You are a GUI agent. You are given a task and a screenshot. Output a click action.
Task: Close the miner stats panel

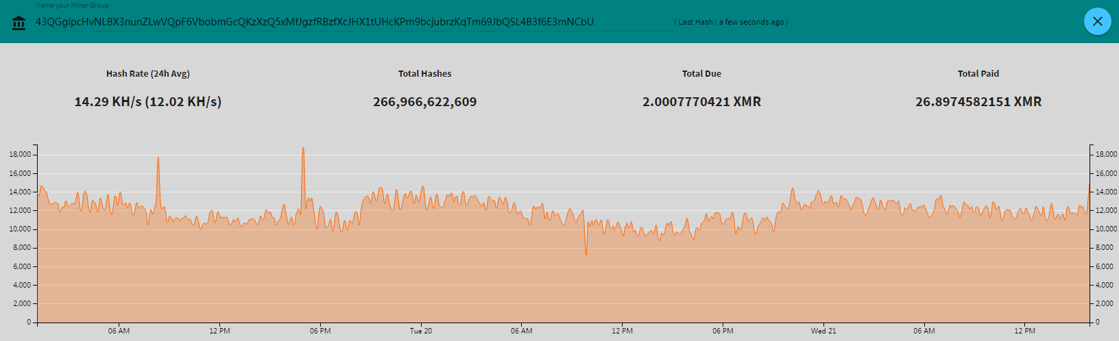click(1097, 21)
